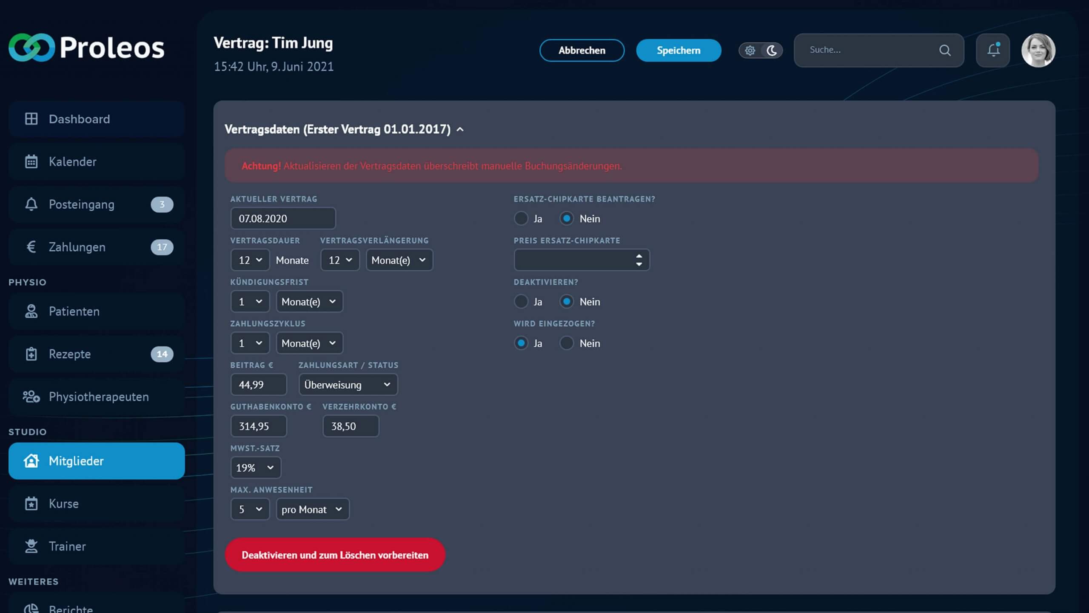Click the Rezepte clipboard icon
The height and width of the screenshot is (613, 1089).
pos(31,354)
